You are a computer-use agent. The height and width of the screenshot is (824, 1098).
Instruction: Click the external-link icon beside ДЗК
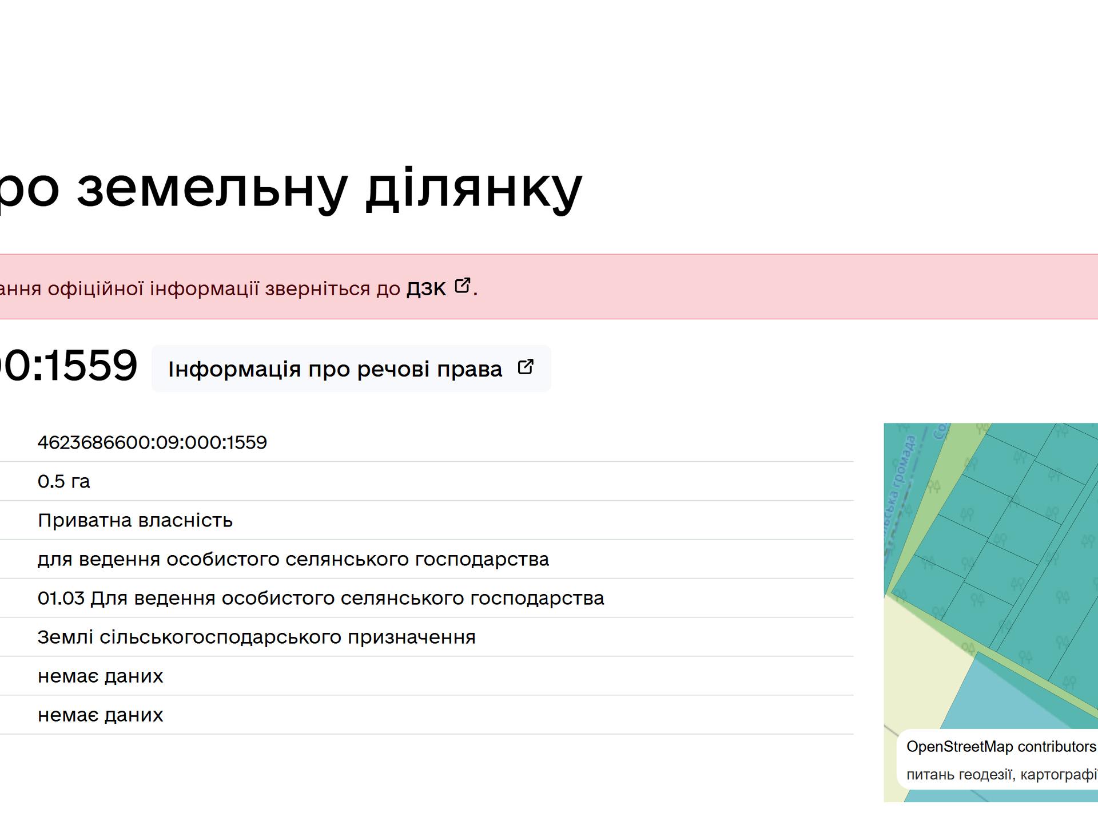click(x=462, y=286)
